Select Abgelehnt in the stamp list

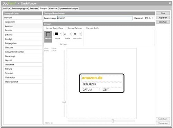click(x=23, y=22)
